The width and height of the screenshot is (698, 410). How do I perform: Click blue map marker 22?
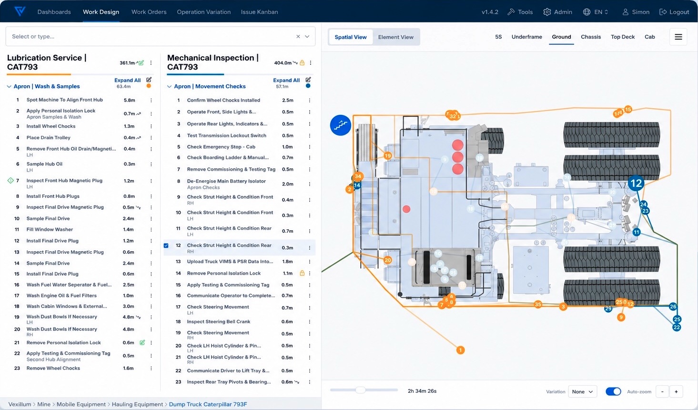click(x=677, y=327)
